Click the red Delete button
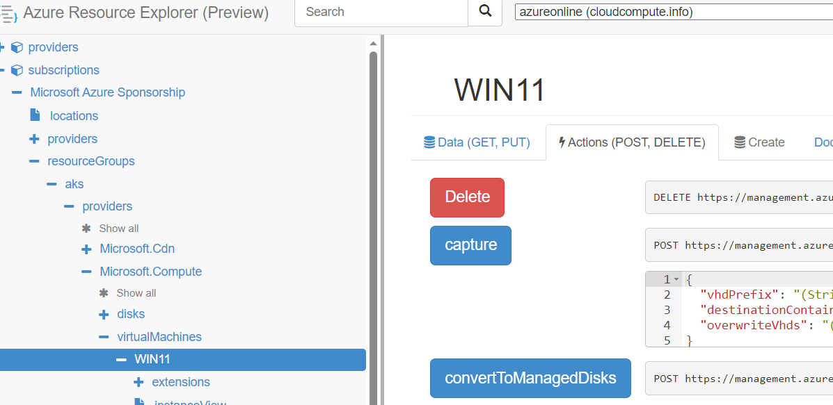Screen dimensions: 833x405 click(467, 197)
